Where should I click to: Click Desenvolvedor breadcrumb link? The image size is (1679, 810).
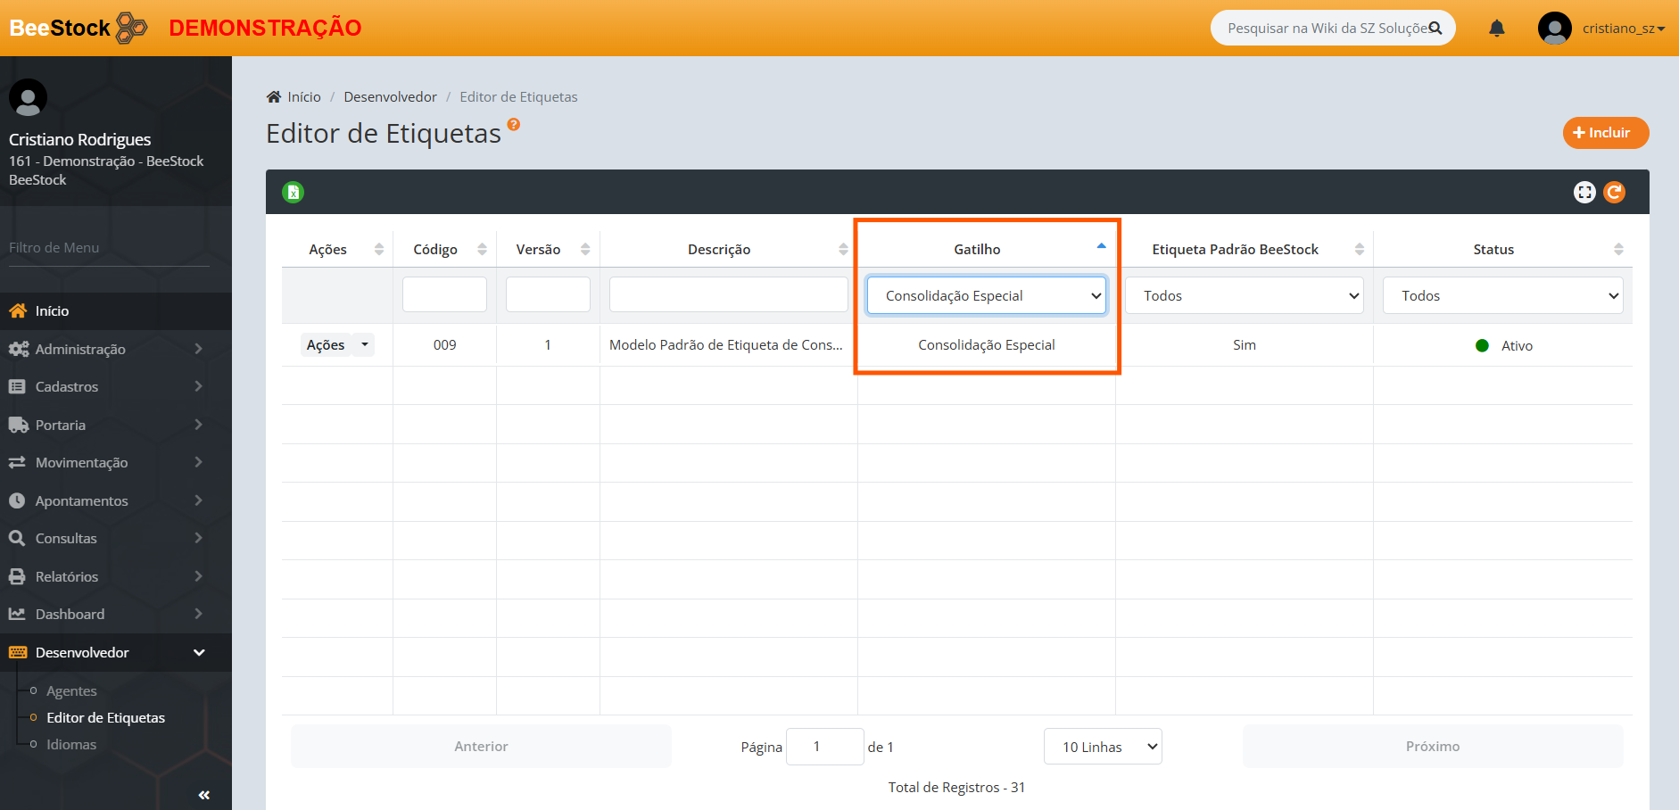point(390,97)
